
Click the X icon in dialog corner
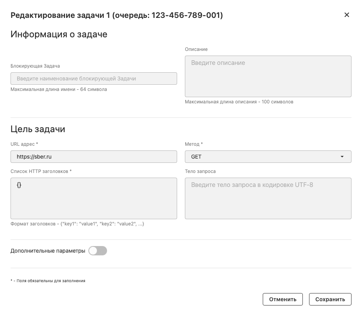point(346,15)
